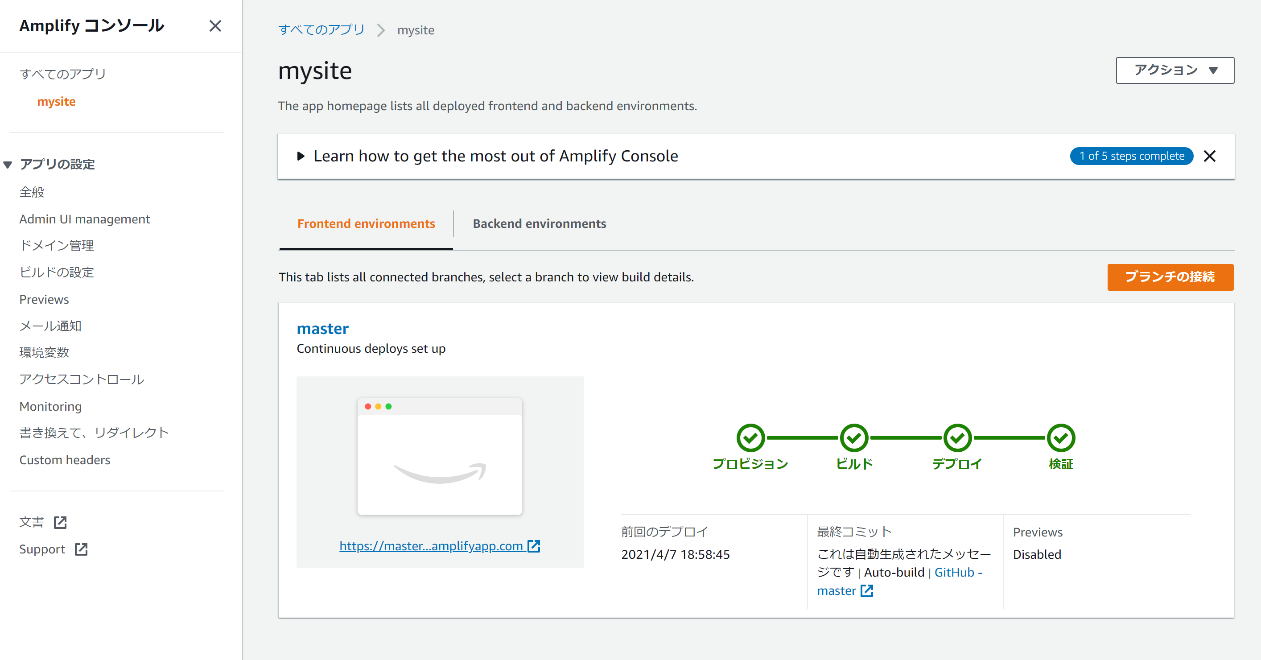Click the 前回のデプロイ column label
The height and width of the screenshot is (660, 1261).
point(665,532)
